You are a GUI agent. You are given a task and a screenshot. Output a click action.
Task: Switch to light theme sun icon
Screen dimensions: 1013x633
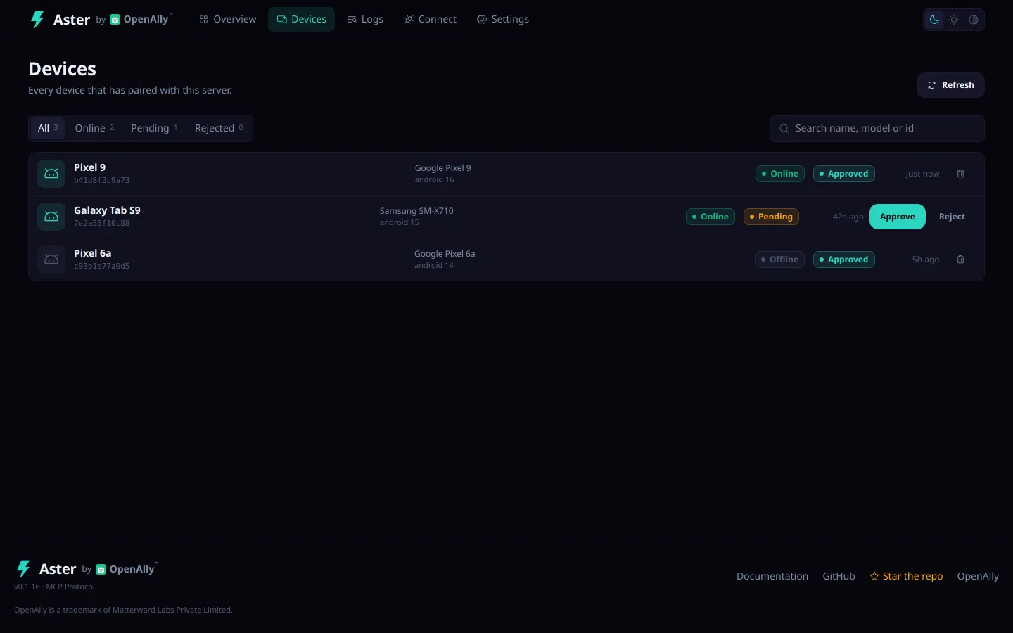[954, 20]
